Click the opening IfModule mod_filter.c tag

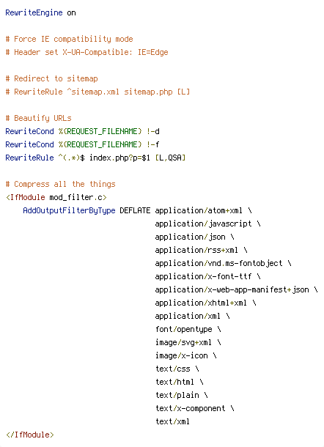(56, 197)
